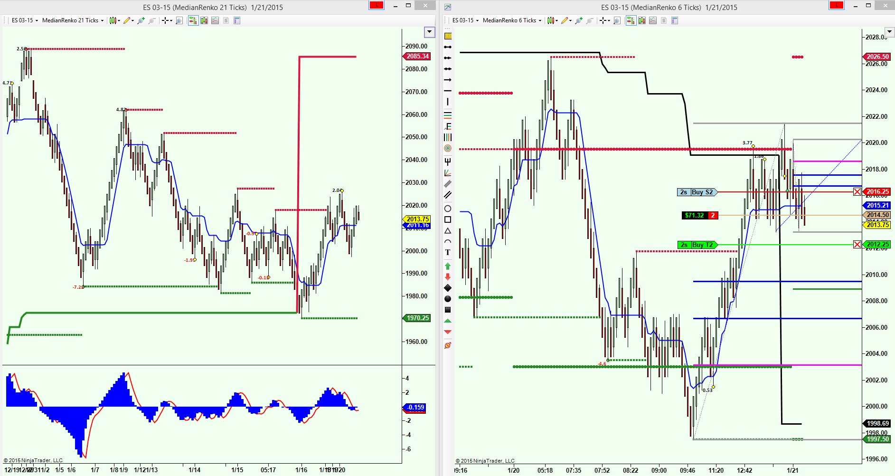Screen dimensions: 895x476
Task: Open Properties icon in right chart toolbar
Action: coord(675,20)
